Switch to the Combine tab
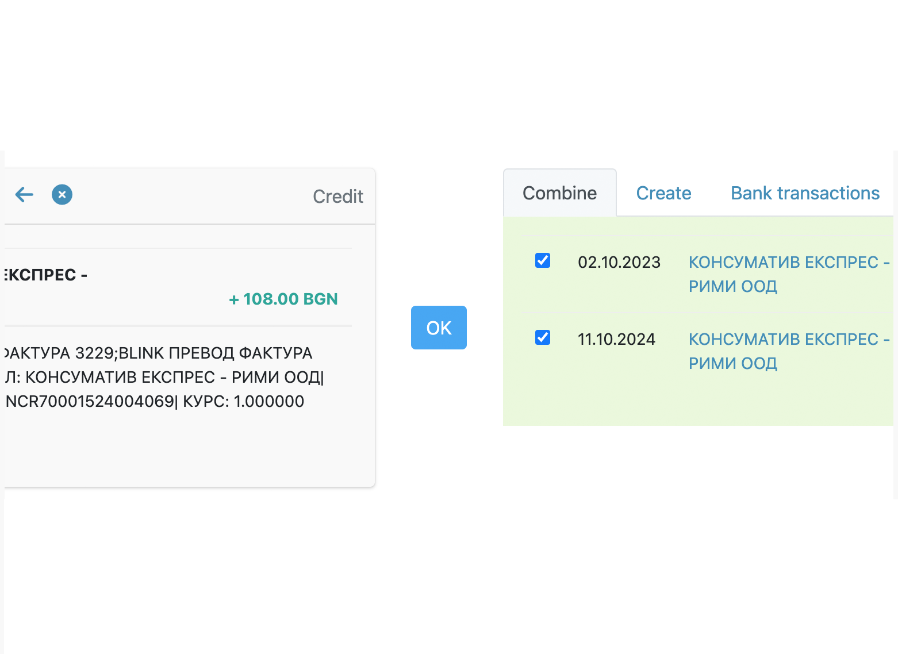The width and height of the screenshot is (898, 654). pyautogui.click(x=559, y=193)
